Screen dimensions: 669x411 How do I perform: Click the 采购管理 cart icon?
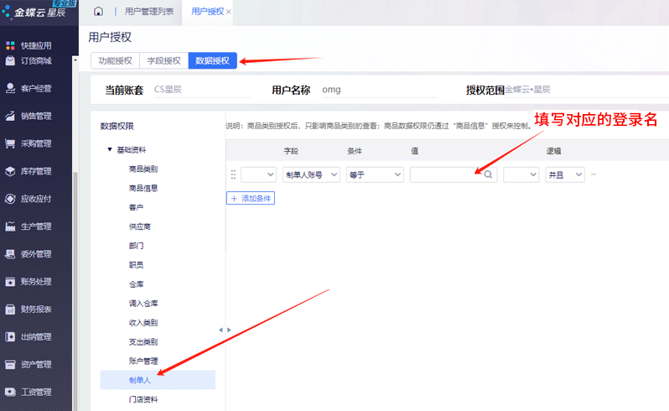[10, 143]
